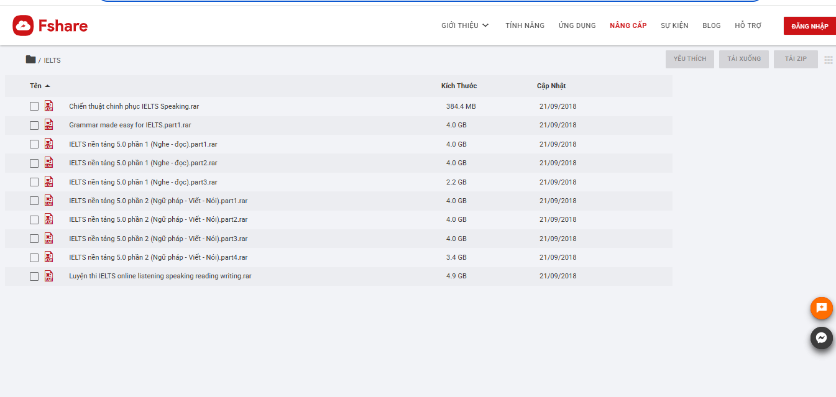Click the 4.9 GB size value
The height and width of the screenshot is (397, 836).
456,276
